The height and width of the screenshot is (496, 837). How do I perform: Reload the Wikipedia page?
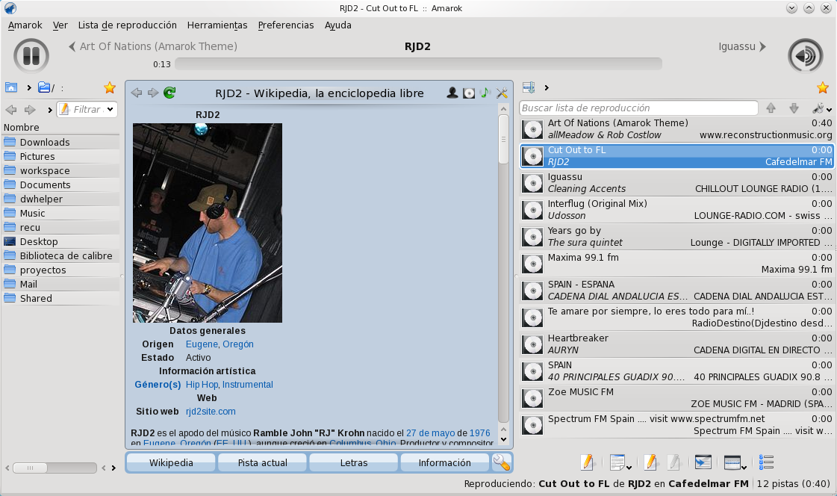(x=169, y=93)
